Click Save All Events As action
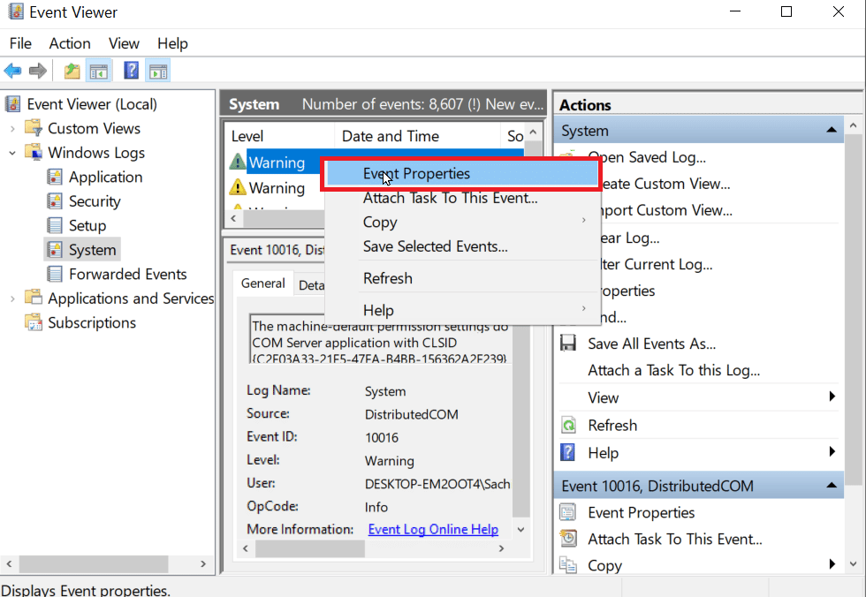866x597 pixels. coord(651,344)
